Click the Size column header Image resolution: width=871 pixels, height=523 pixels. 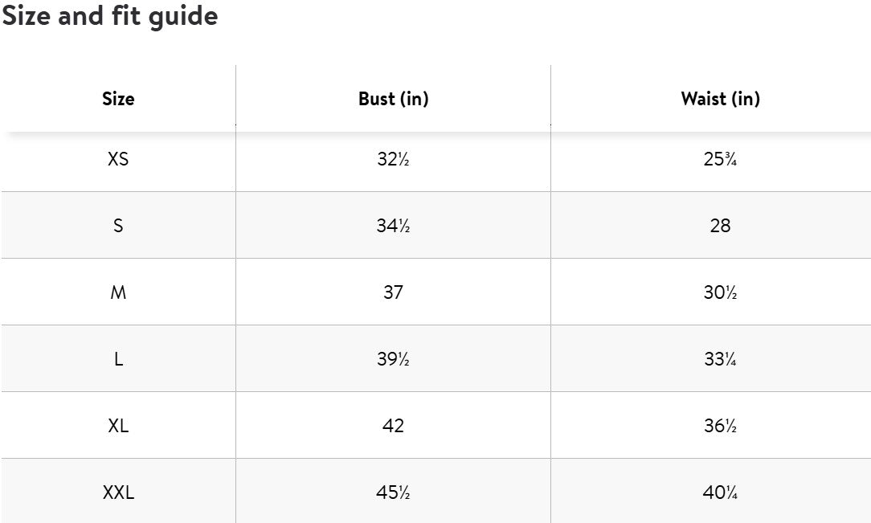coord(118,99)
